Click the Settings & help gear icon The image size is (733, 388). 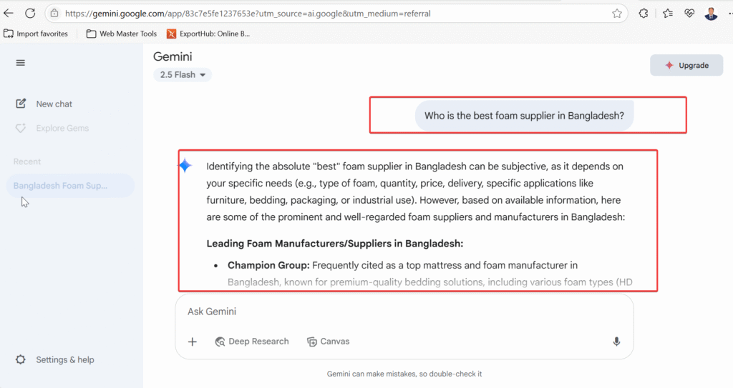coord(21,359)
